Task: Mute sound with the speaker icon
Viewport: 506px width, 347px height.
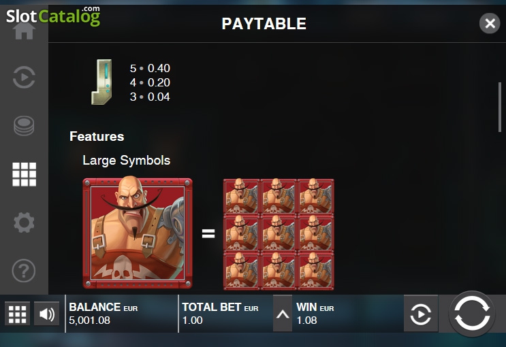Action: [46, 314]
